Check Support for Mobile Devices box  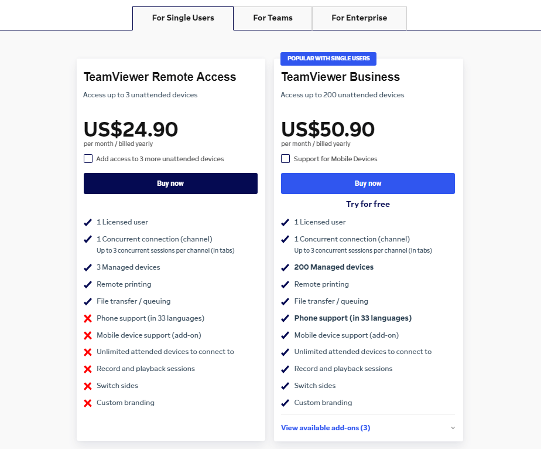click(286, 159)
